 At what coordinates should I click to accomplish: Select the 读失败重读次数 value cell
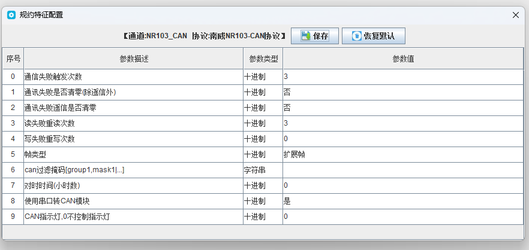(402, 123)
